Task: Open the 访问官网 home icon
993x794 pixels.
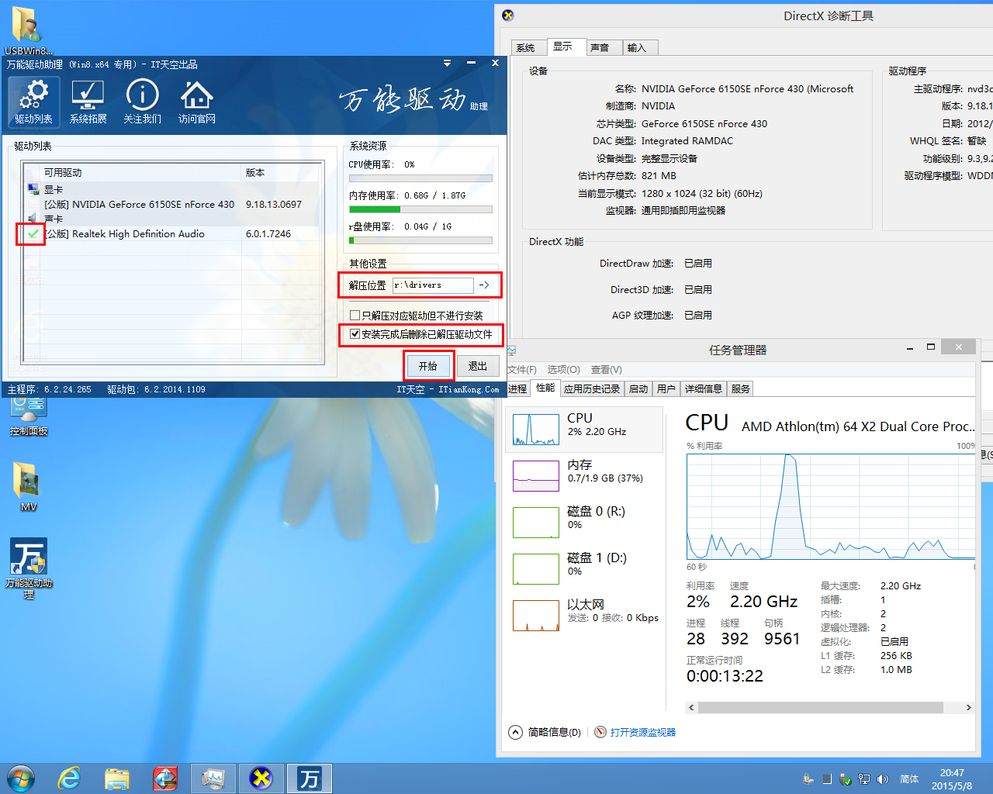Action: click(x=196, y=102)
